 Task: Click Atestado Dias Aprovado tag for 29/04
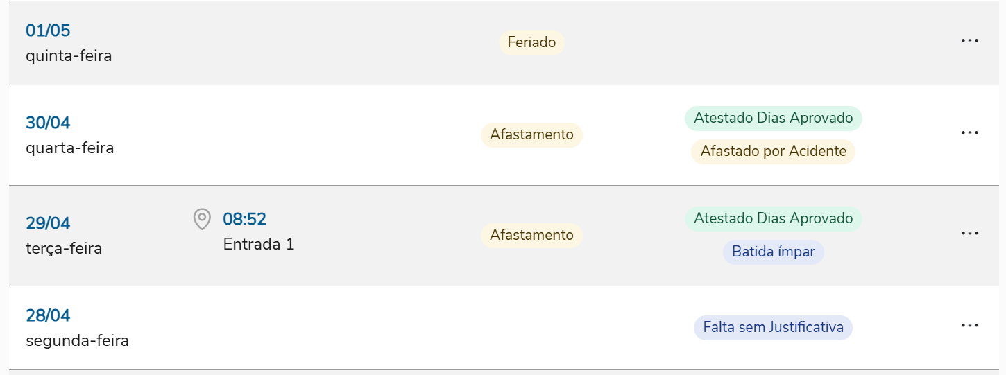pos(773,218)
